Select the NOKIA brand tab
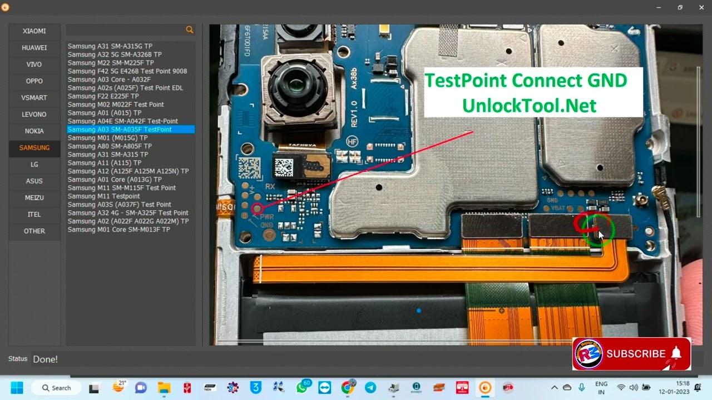This screenshot has width=712, height=400. coord(34,131)
